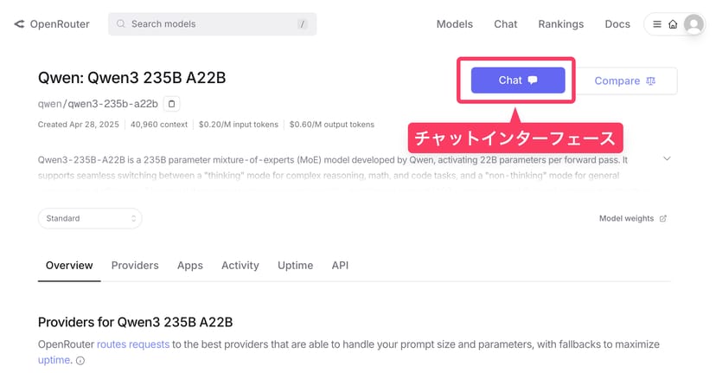
Task: Click the OpenRouter logo icon
Action: pyautogui.click(x=19, y=24)
